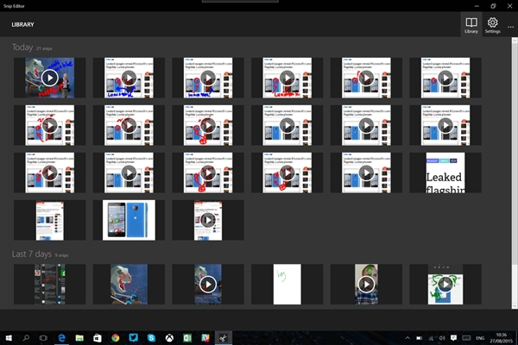Open the blue phone snip thumbnail
The image size is (518, 345).
click(x=129, y=220)
